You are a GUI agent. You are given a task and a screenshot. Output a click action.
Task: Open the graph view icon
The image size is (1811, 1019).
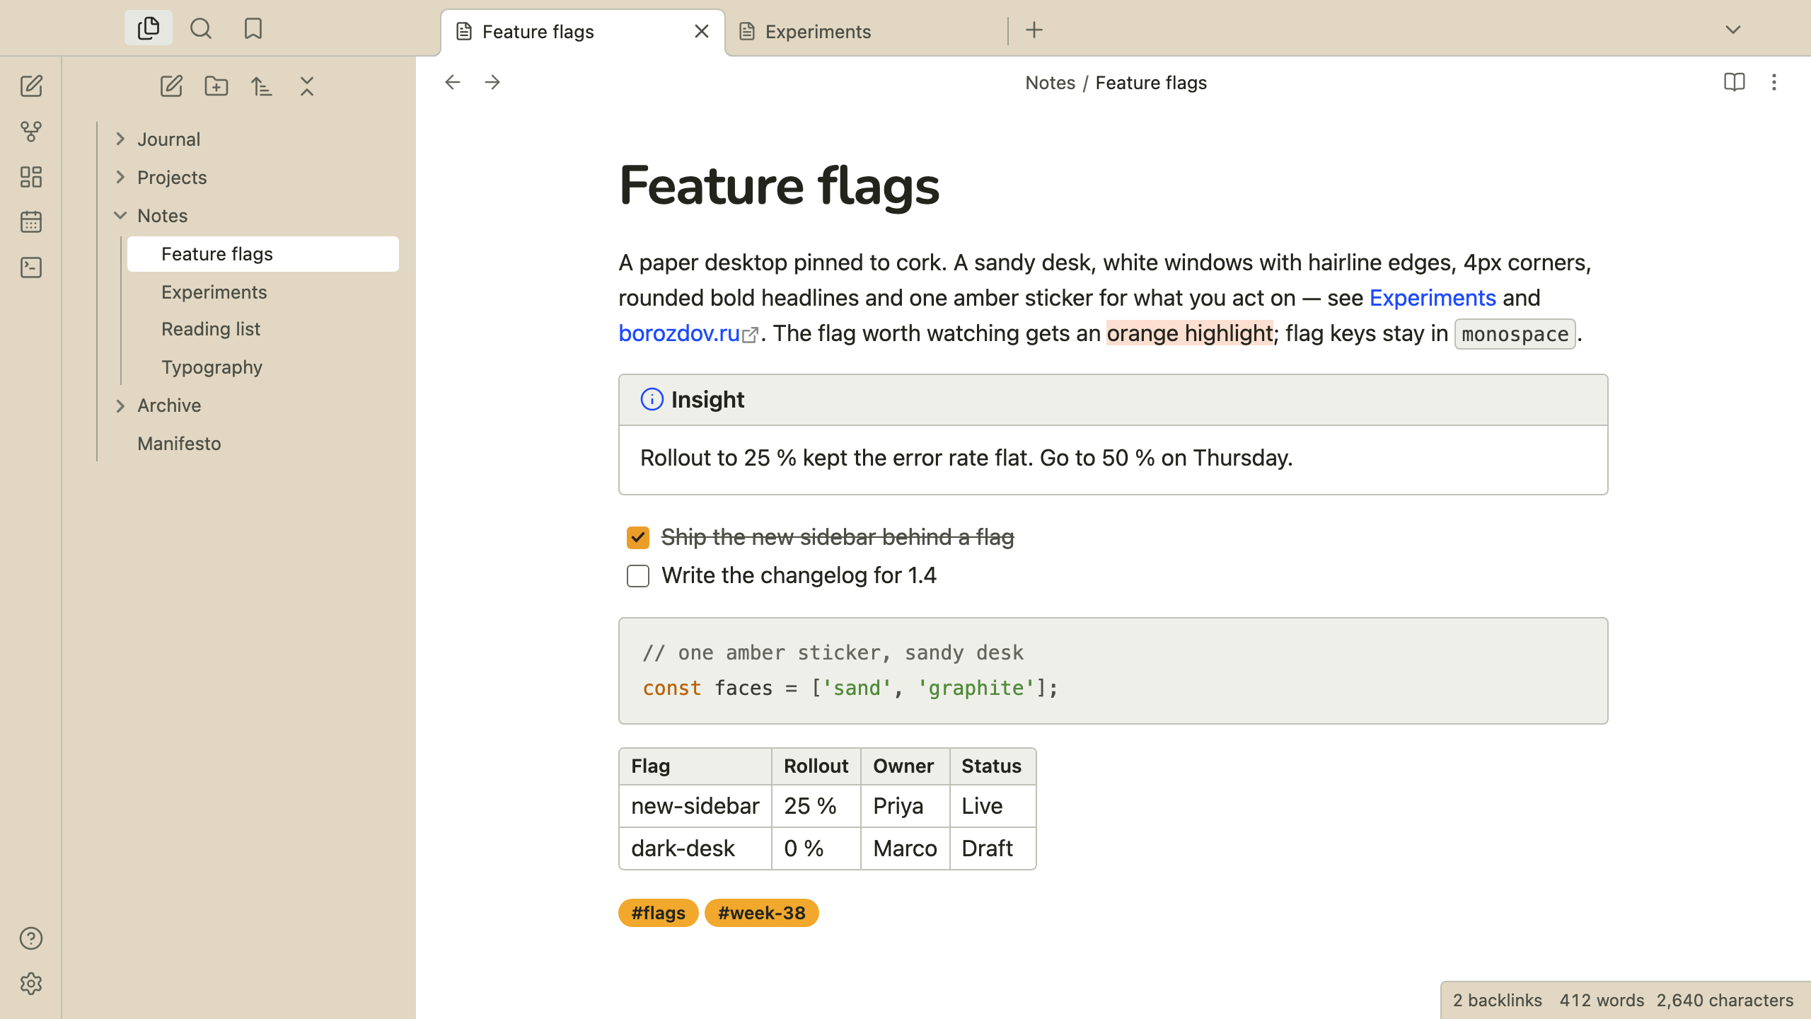tap(31, 132)
